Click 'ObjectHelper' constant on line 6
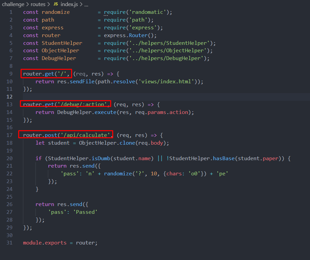The height and width of the screenshot is (260, 310). point(60,51)
